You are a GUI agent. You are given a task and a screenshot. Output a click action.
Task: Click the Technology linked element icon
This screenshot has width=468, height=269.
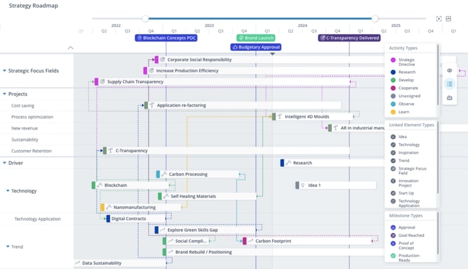(x=393, y=145)
